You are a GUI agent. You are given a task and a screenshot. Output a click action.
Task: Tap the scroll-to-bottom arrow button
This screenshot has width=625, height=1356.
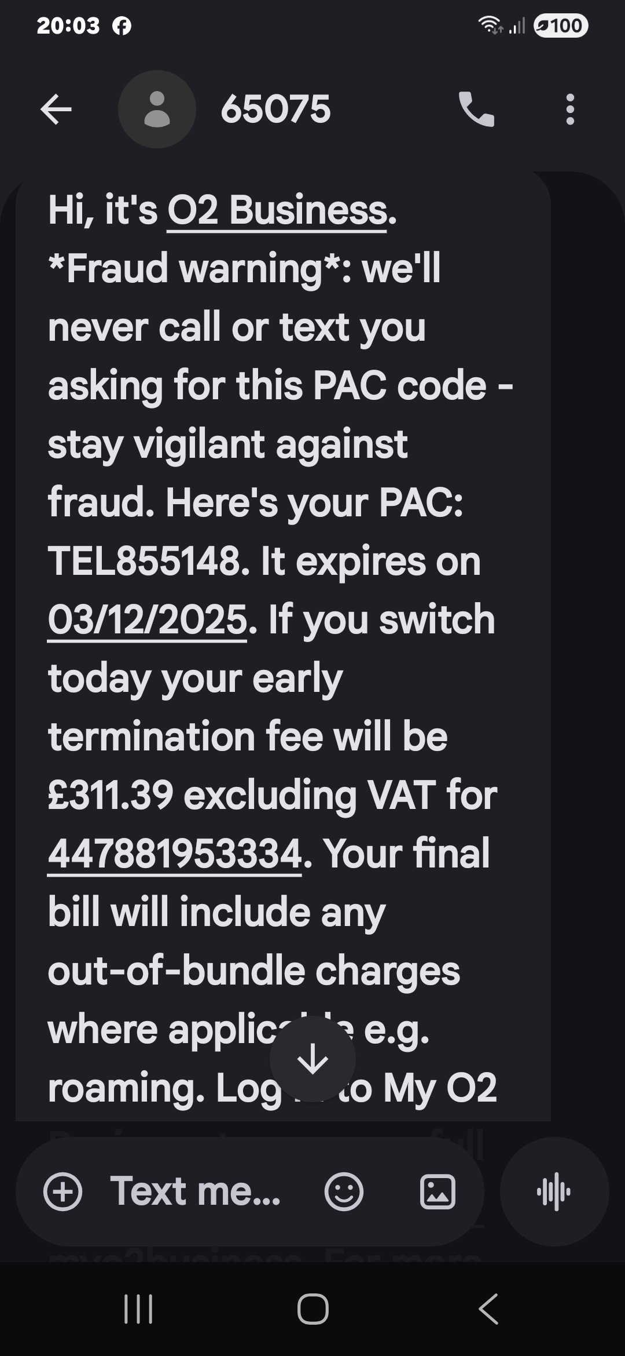coord(312,1059)
